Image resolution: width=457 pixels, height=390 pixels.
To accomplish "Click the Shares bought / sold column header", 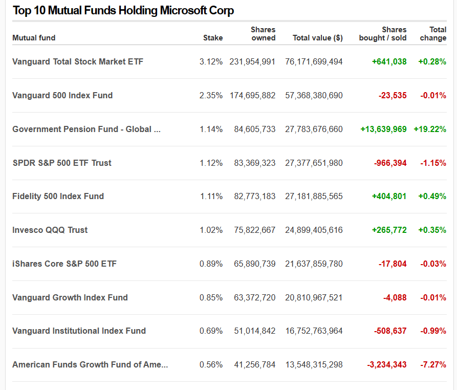I will coord(383,34).
